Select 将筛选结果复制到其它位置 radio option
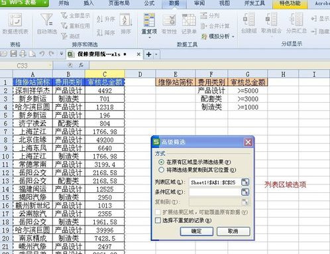The width and height of the screenshot is (330, 254). 161,170
